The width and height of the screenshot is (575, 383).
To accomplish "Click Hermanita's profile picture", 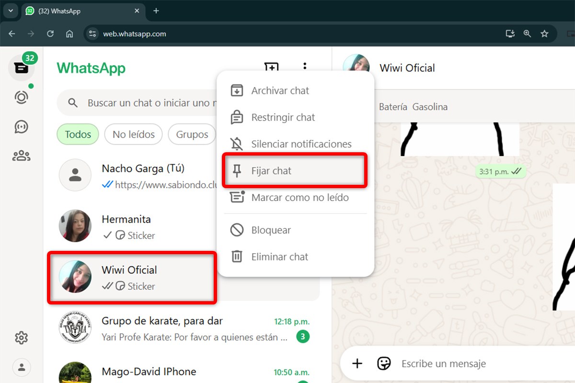I will coord(75,226).
